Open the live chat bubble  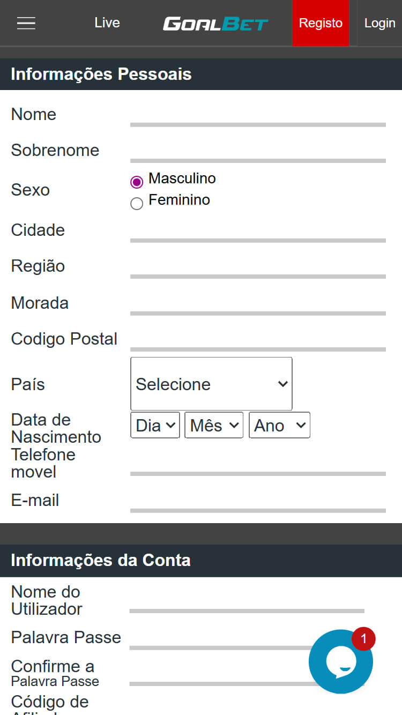[341, 661]
